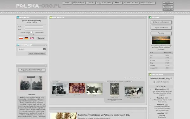Open the unidentified vertical postcard thumbnail

pyautogui.click(x=115, y=90)
